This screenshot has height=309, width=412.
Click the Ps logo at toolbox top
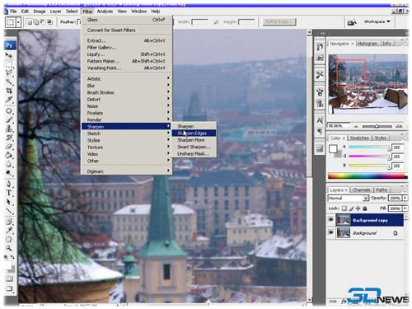[10, 45]
